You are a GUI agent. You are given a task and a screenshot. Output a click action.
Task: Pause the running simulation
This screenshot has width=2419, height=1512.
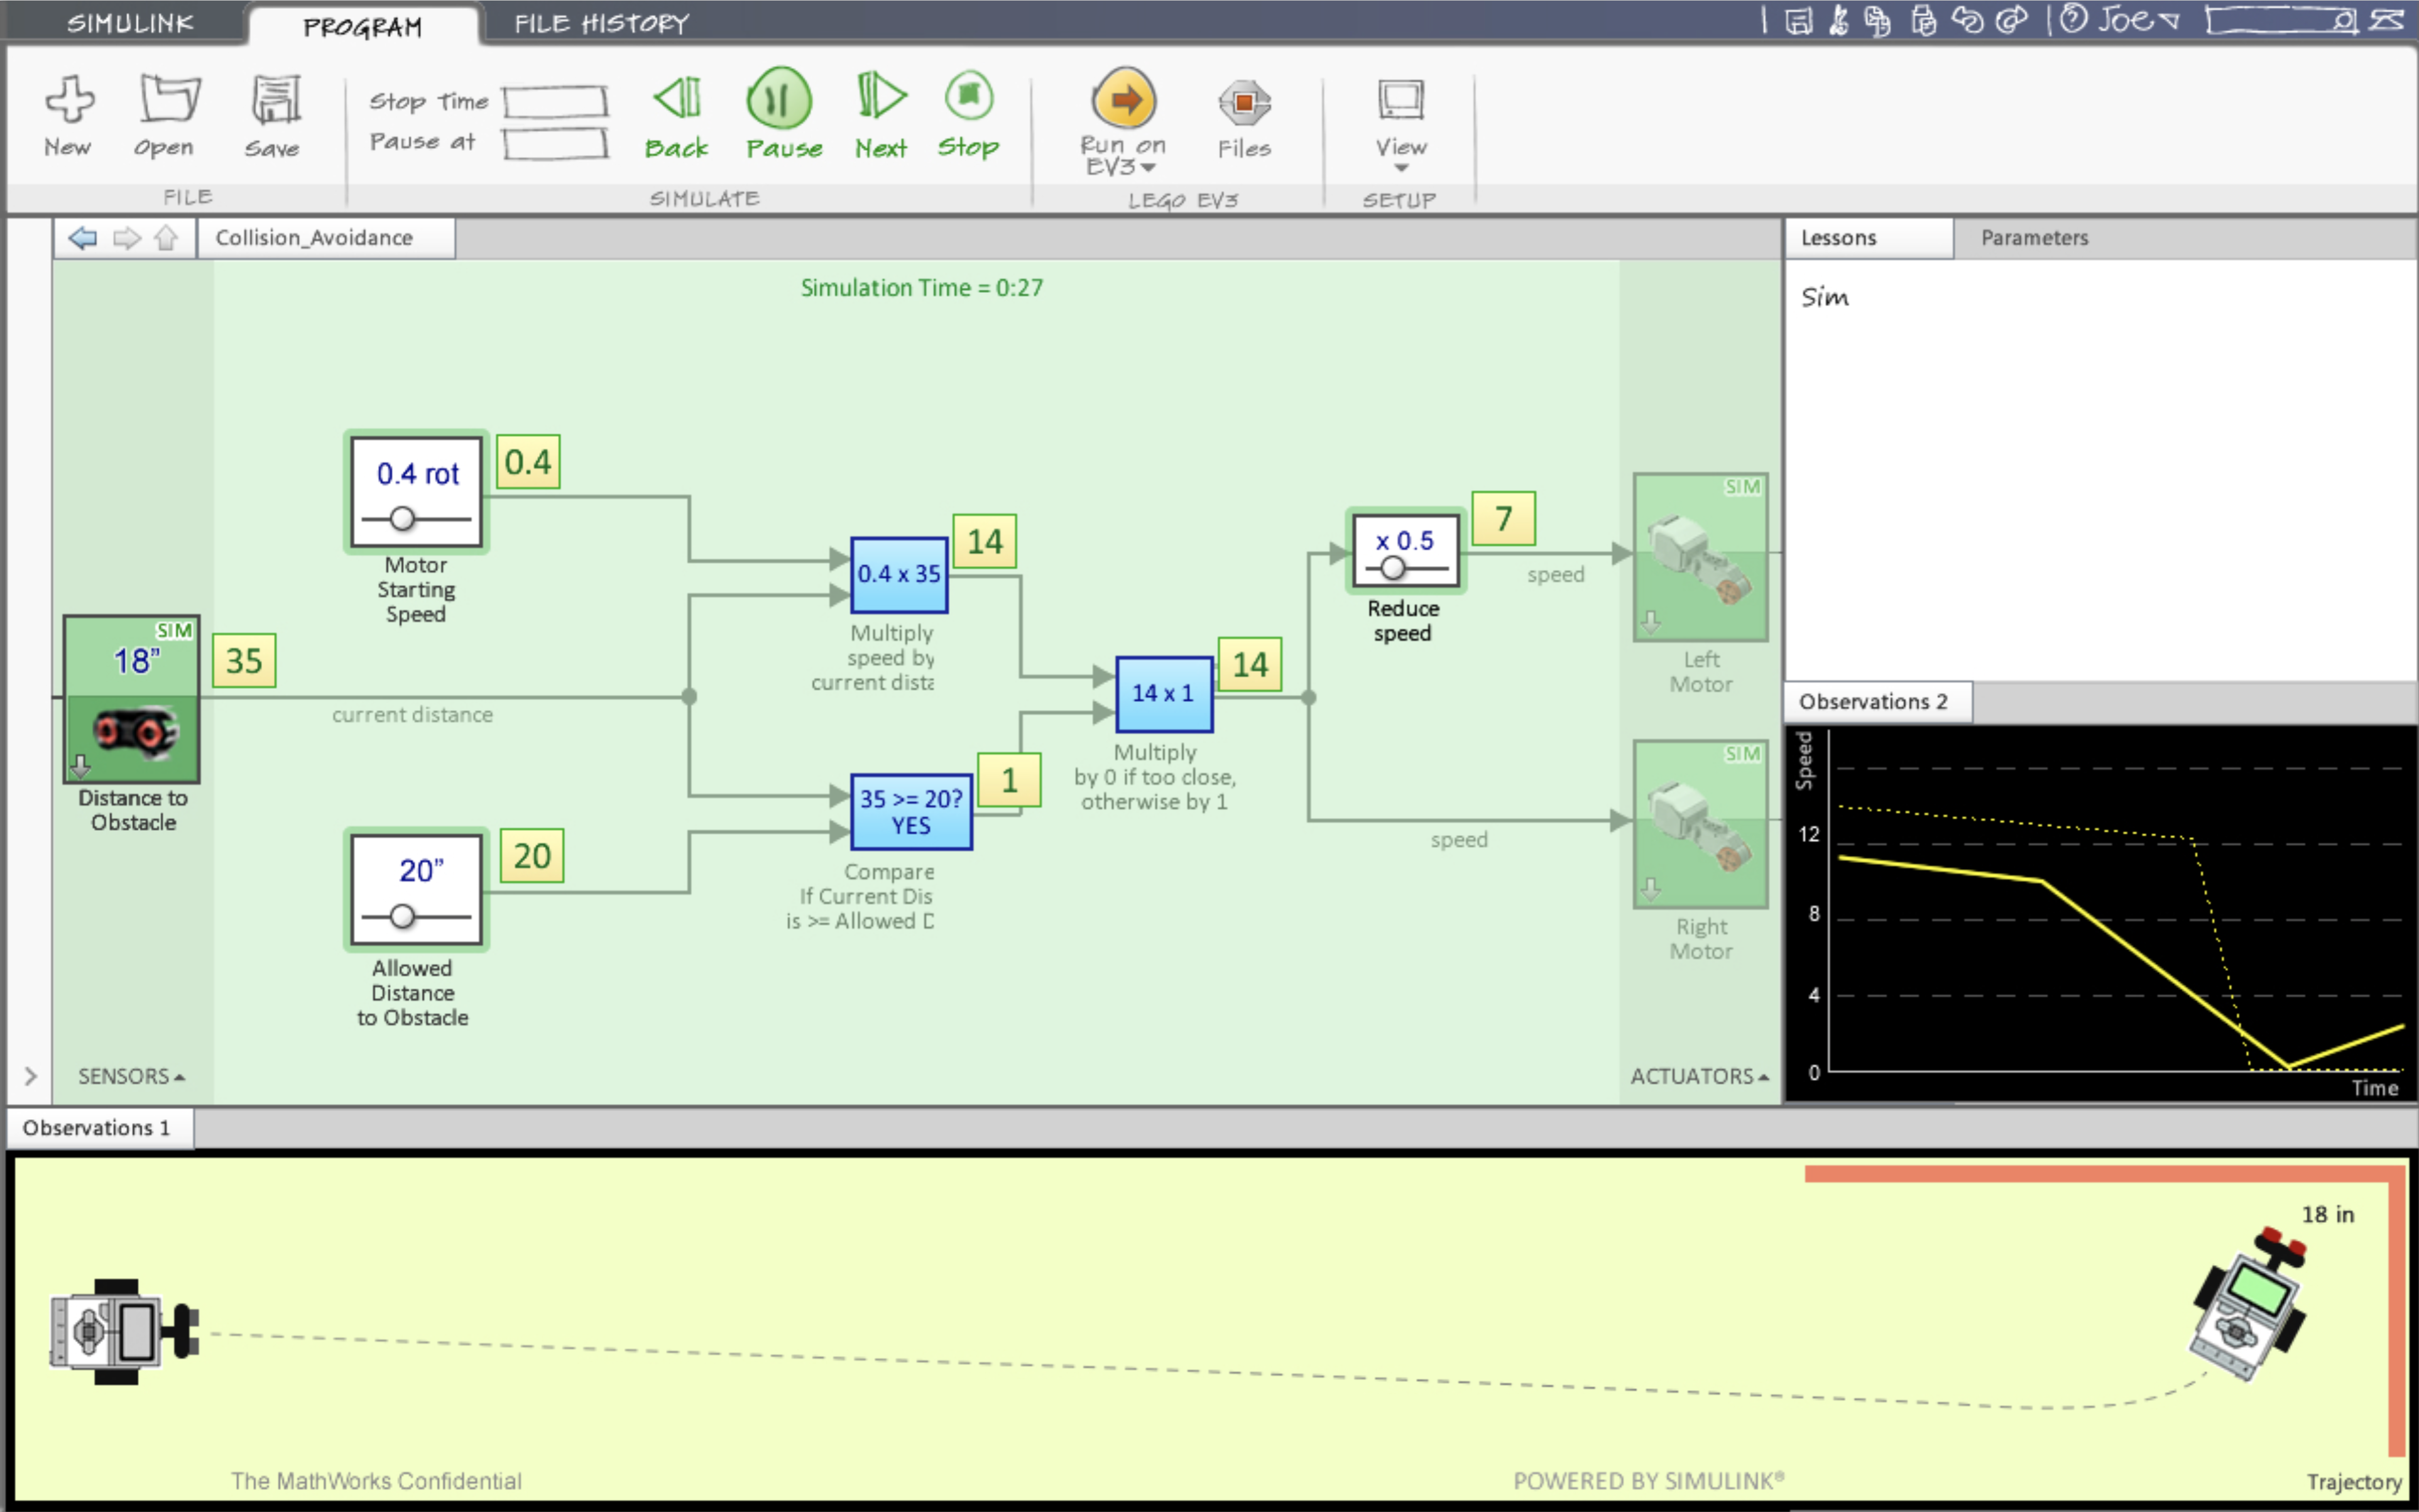(x=780, y=99)
